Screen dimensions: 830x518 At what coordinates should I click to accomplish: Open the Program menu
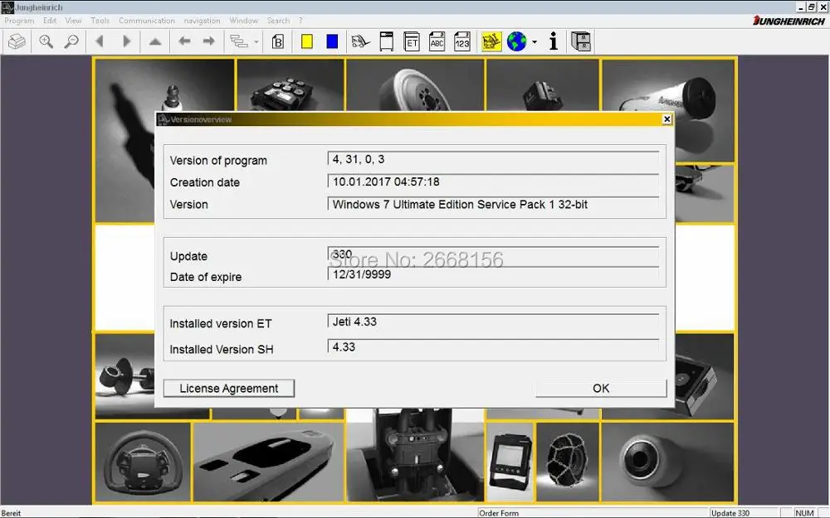tap(19, 21)
